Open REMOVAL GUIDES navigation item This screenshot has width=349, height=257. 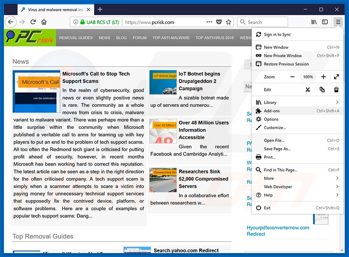(x=76, y=38)
